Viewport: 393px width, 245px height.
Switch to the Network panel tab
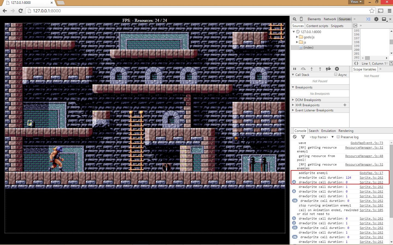pos(330,19)
